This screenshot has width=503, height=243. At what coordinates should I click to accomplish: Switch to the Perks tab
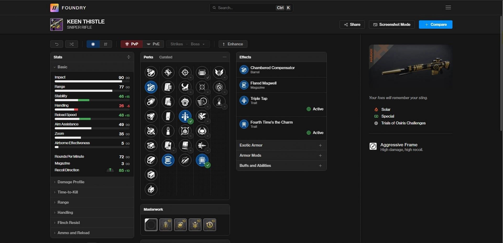pos(148,57)
